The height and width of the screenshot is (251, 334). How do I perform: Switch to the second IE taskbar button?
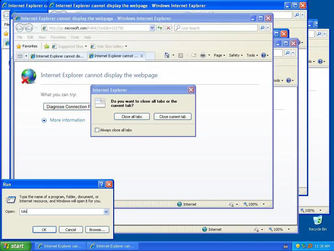point(113,246)
